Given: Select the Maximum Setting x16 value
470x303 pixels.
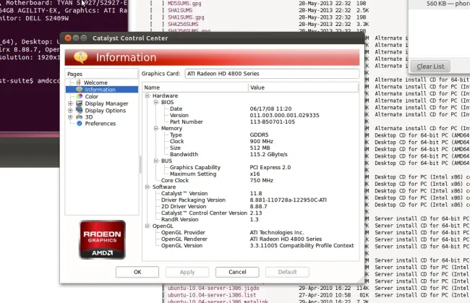Looking at the screenshot, I should tap(255, 174).
